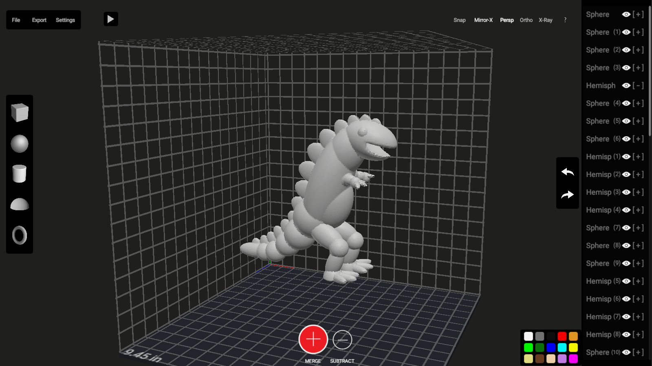Add a cube primitive shape
This screenshot has height=366, width=652.
point(20,113)
